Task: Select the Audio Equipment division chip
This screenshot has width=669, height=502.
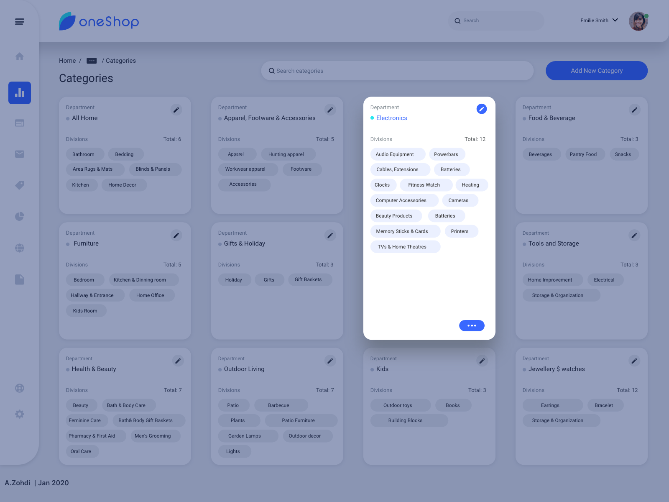Action: (397, 154)
